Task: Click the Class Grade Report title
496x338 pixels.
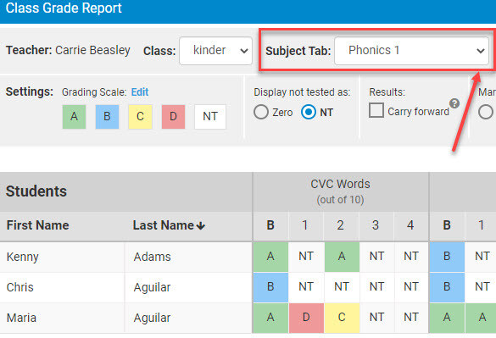Action: [x=64, y=8]
